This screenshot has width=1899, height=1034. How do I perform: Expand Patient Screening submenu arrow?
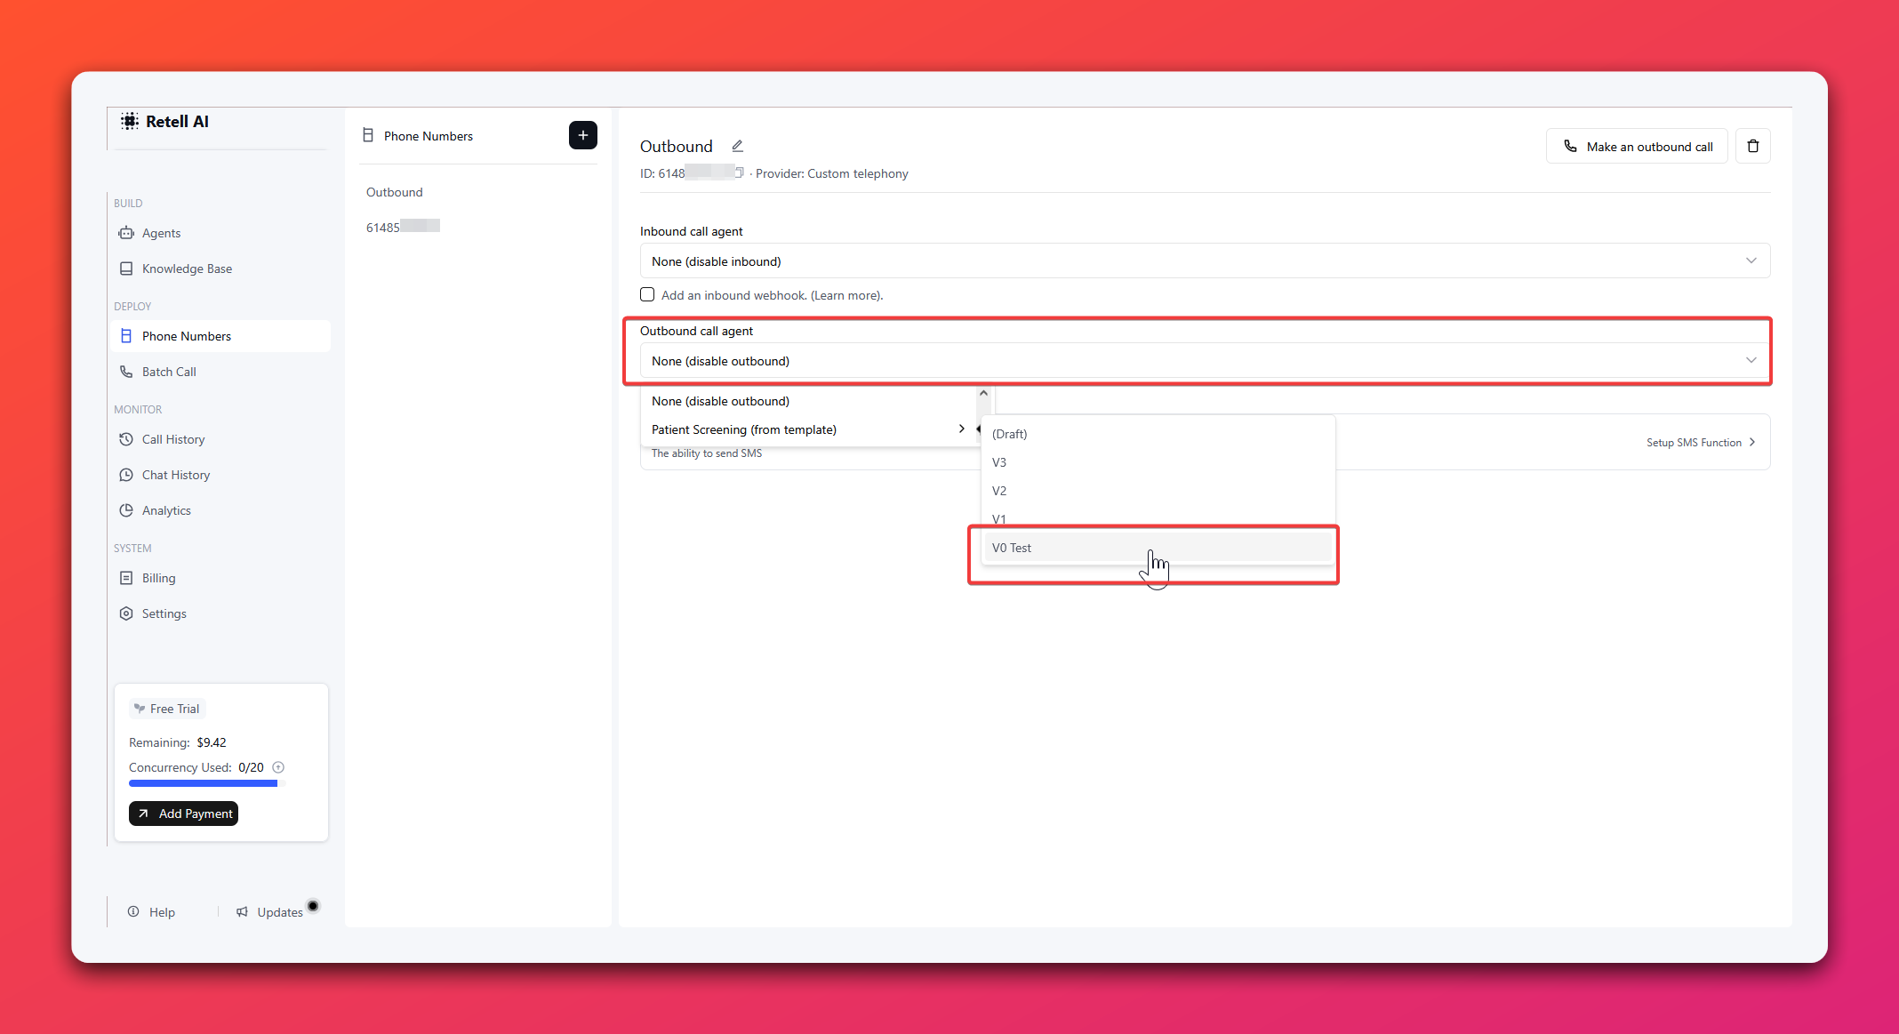[x=961, y=429]
